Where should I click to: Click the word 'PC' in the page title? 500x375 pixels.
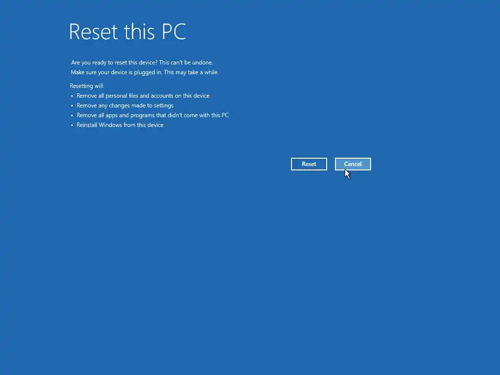pos(174,32)
